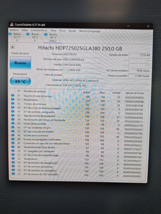Open the Disco menu
The width and height of the screenshot is (161, 214).
click(x=62, y=31)
